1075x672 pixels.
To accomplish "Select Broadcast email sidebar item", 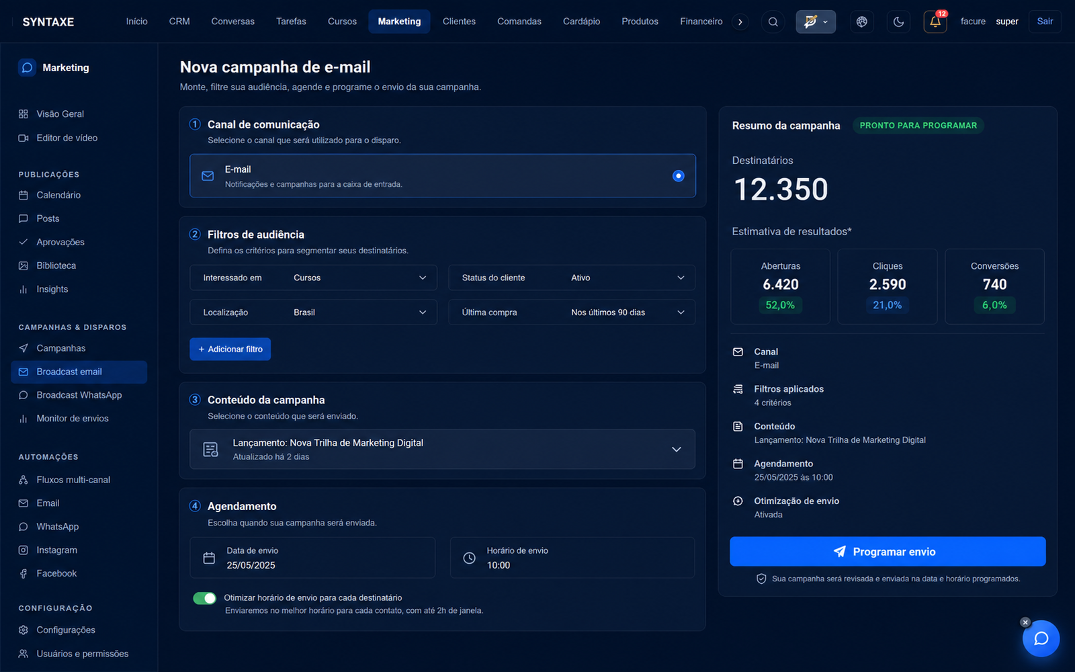I will (79, 372).
